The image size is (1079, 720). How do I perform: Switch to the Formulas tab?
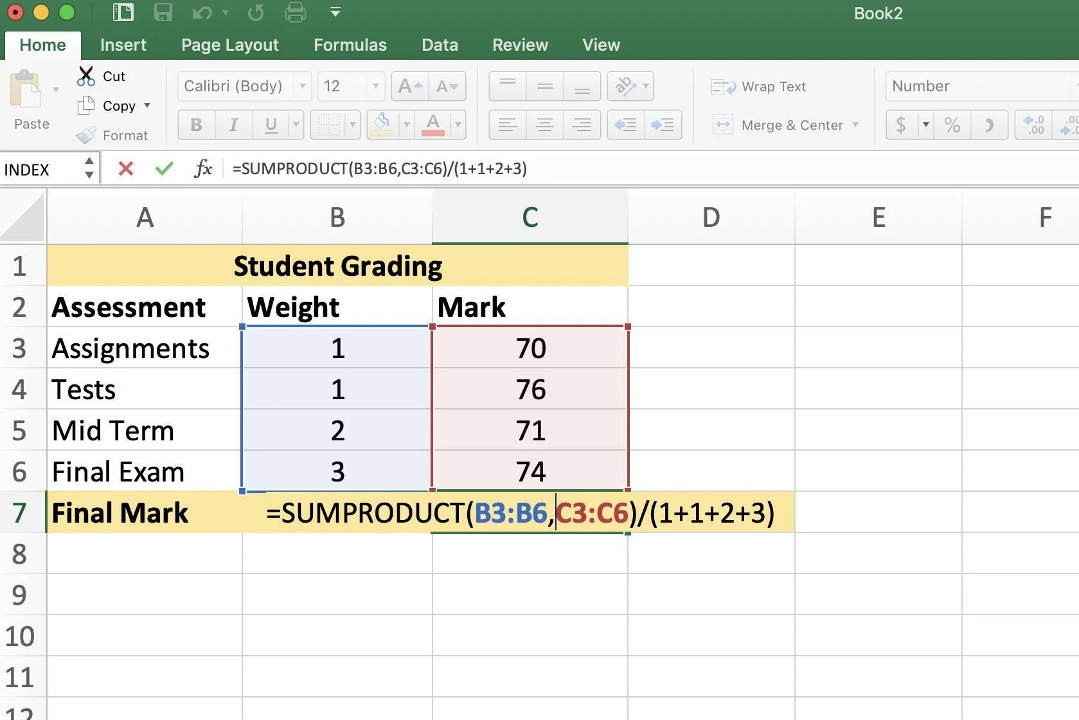pos(350,45)
